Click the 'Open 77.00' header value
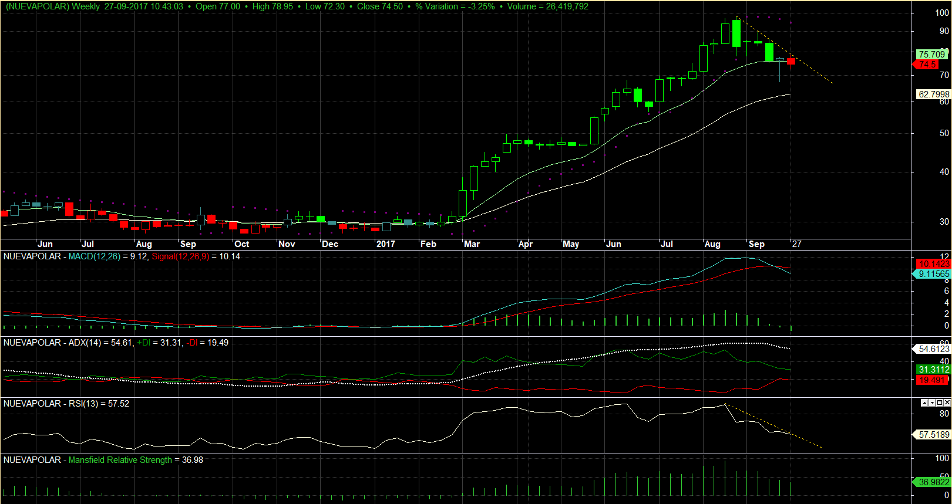 pos(218,6)
